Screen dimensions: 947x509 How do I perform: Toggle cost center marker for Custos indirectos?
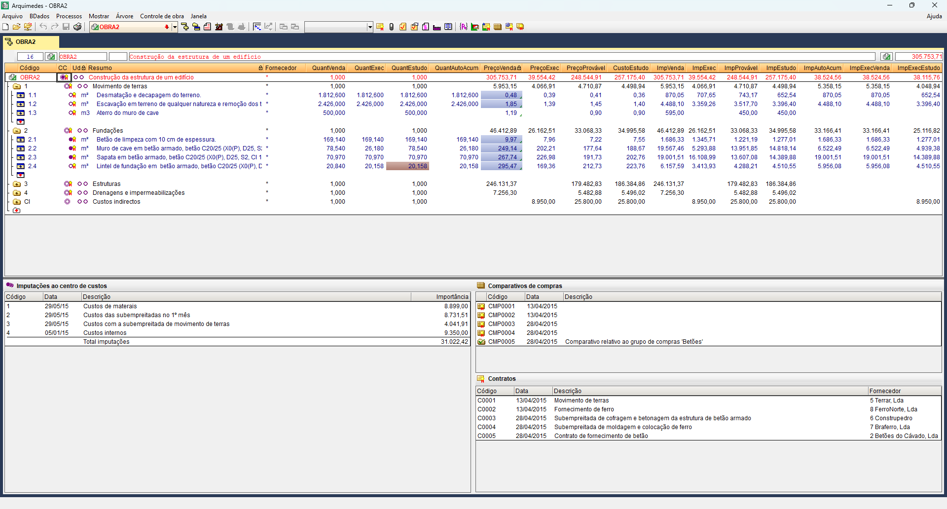[x=68, y=202]
